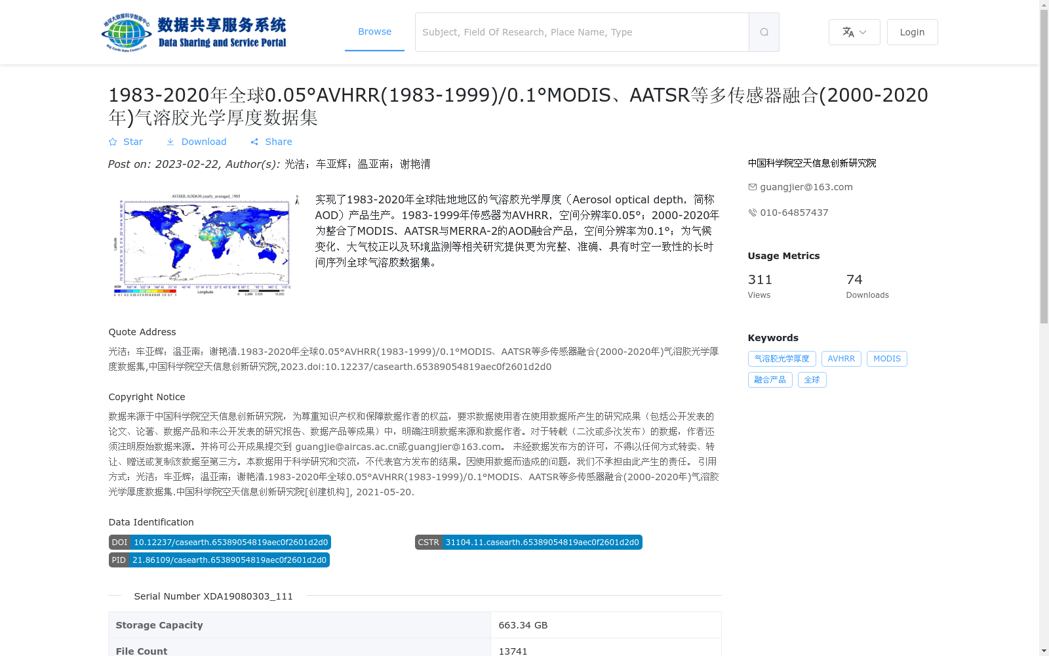Click the Usage Metrics heading
Image resolution: width=1049 pixels, height=656 pixels.
tap(783, 256)
